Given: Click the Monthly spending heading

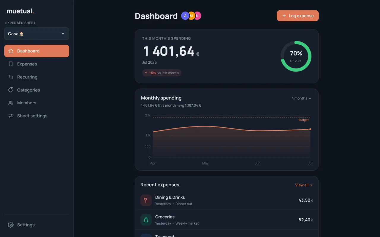Looking at the screenshot, I should (161, 98).
